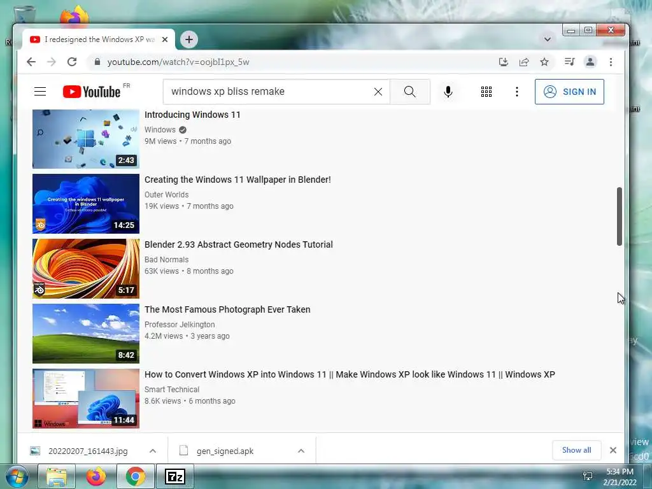Open the 'Introducing Windows 11' title link
Image resolution: width=652 pixels, height=489 pixels.
point(192,115)
